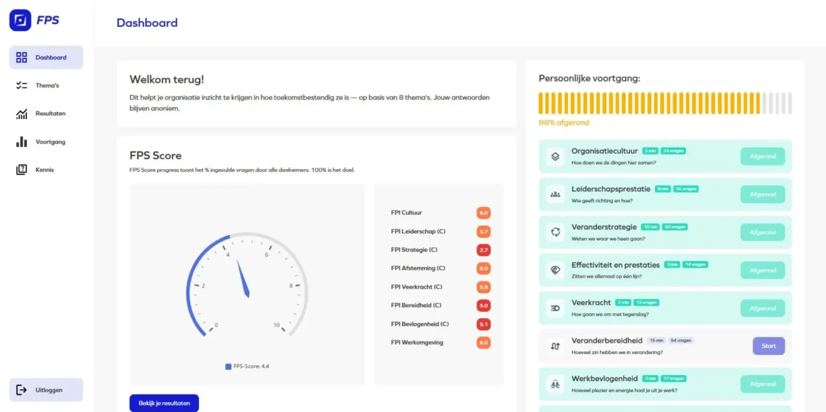Click the FPI Bevlogenheid (C) score badge

click(483, 324)
